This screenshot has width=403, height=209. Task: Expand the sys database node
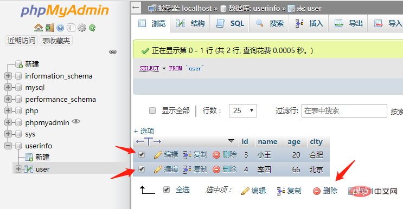pyautogui.click(x=8, y=134)
